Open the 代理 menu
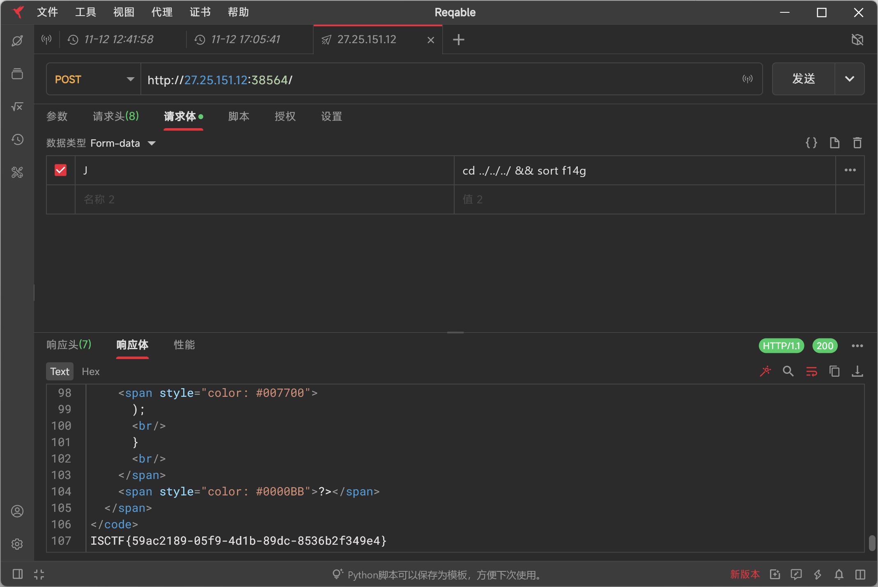 (x=162, y=12)
